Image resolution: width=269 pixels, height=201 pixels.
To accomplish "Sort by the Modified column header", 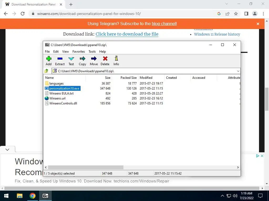I will [151, 77].
